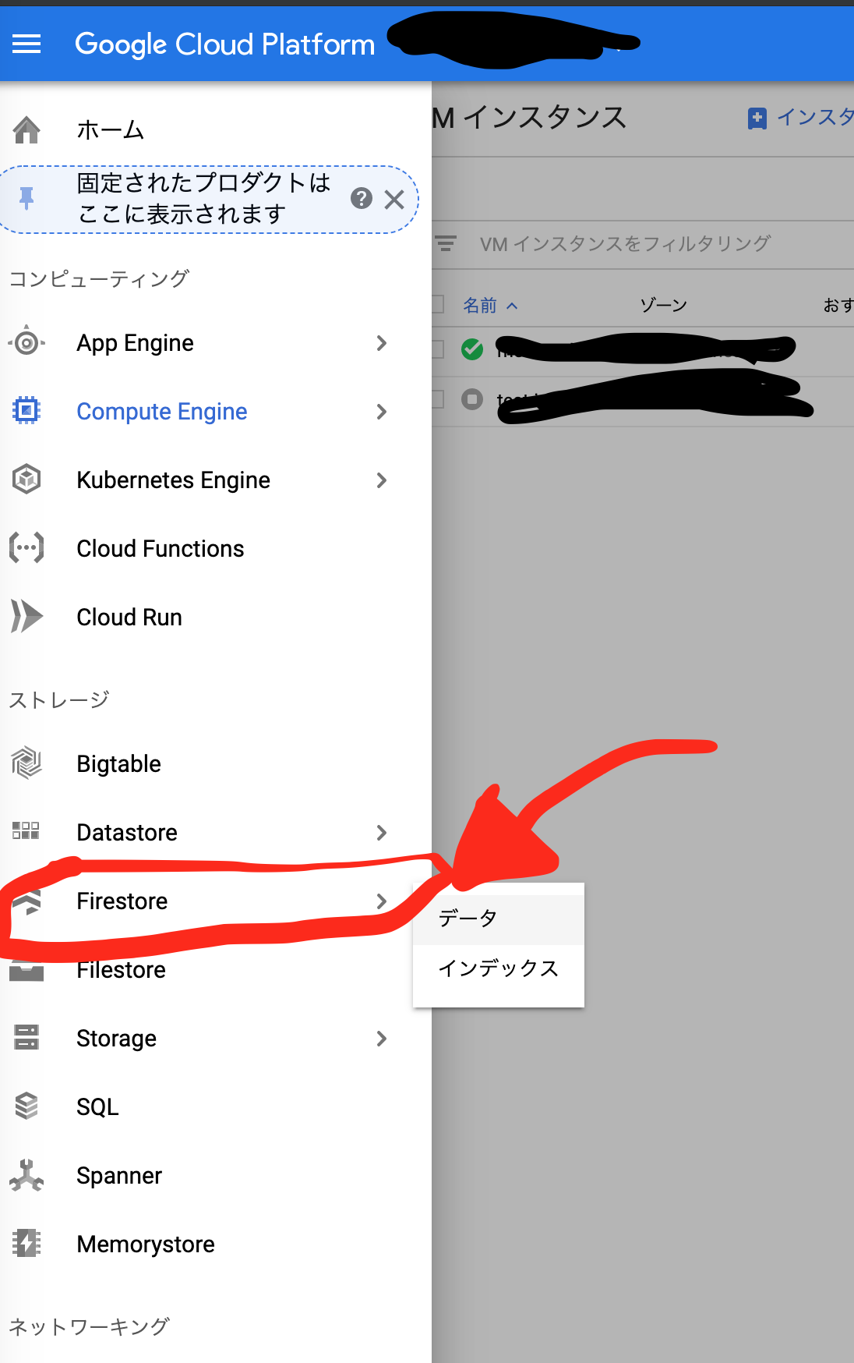Click the Firestore icon

pyautogui.click(x=26, y=901)
